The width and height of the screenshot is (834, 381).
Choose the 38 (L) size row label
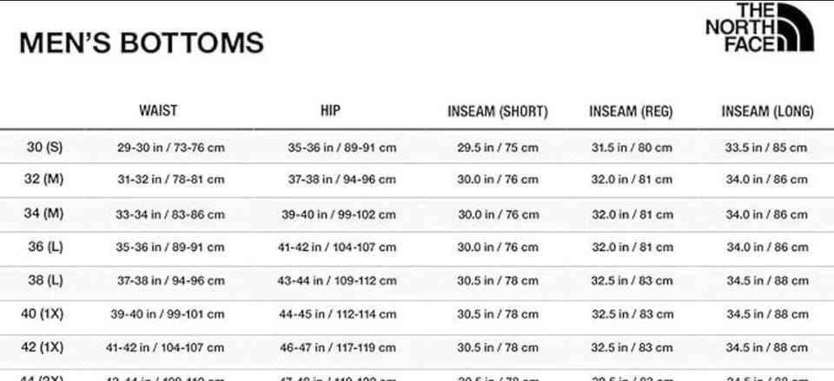click(x=45, y=280)
